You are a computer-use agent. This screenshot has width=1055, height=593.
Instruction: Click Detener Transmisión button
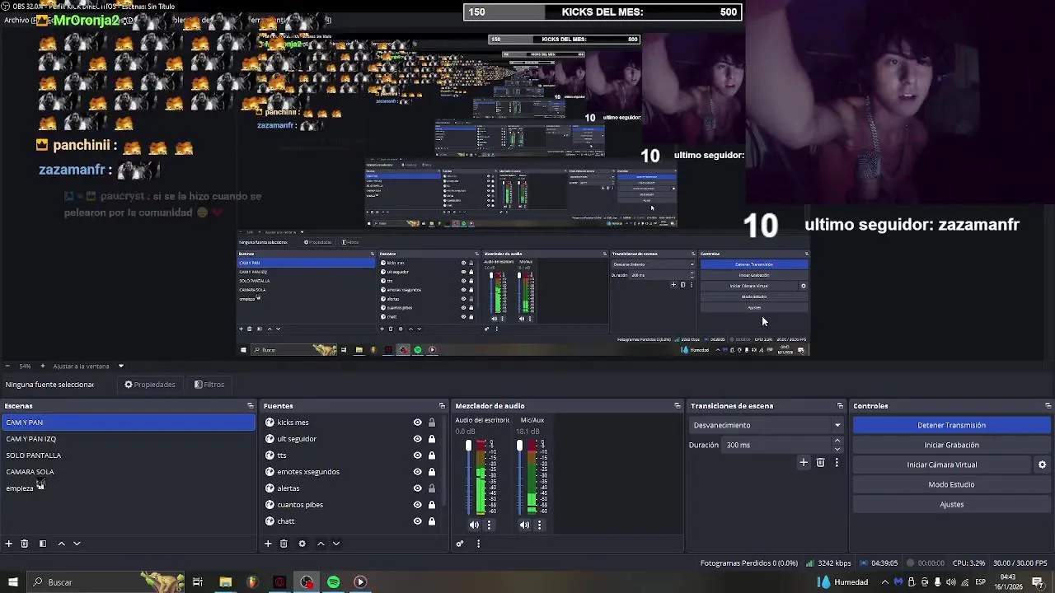(951, 425)
